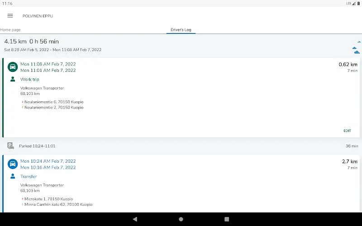Click the person icon beside Work trip
The image size is (362, 226).
coord(13,80)
